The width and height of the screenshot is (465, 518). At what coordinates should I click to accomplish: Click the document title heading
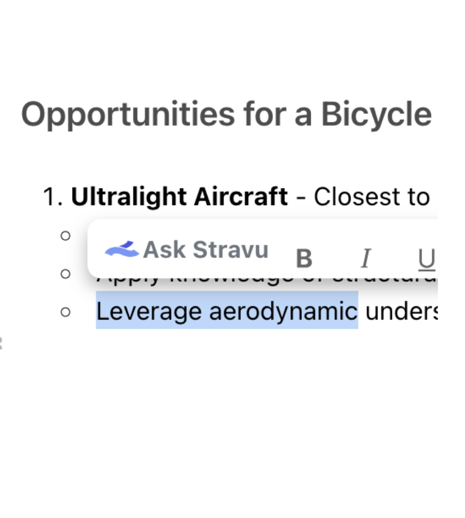[226, 114]
